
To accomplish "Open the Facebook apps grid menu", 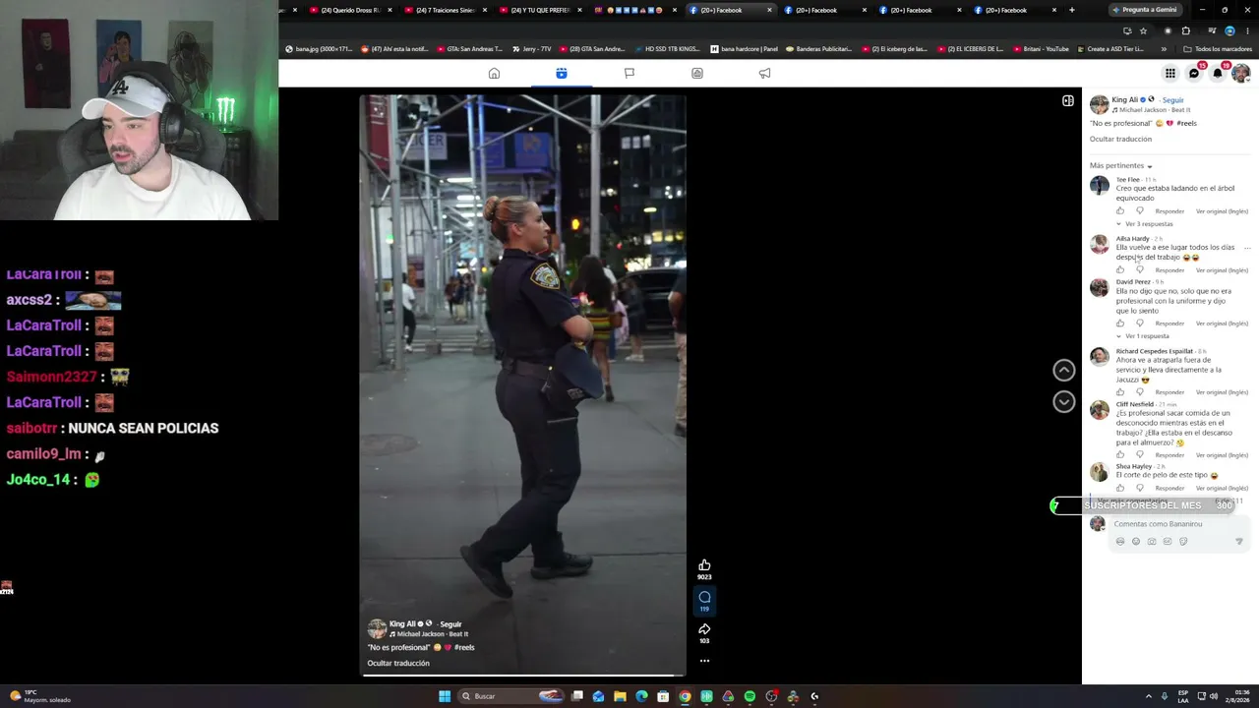I will [x=1170, y=73].
